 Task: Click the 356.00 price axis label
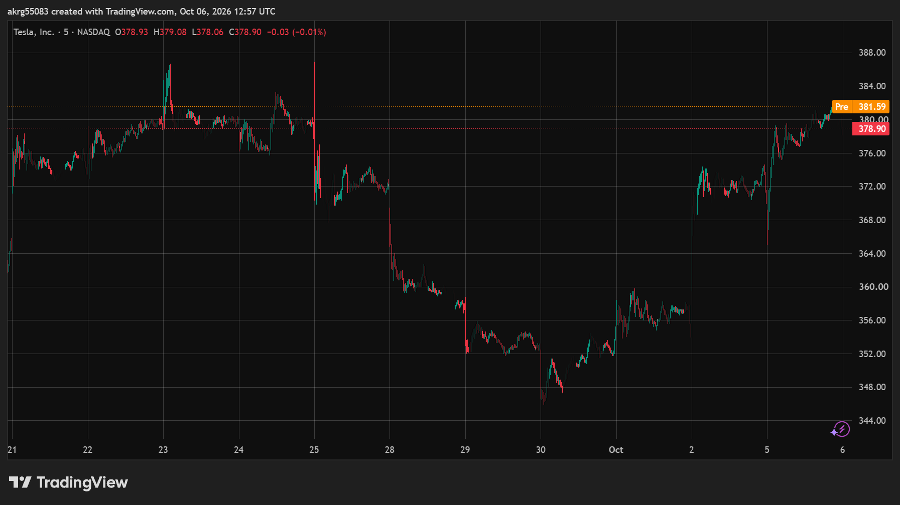pyautogui.click(x=872, y=320)
